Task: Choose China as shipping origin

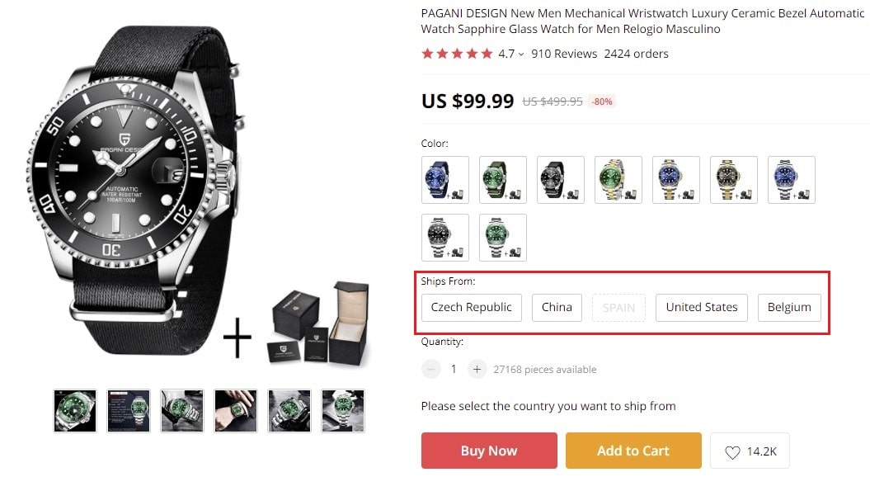Action: coord(557,307)
